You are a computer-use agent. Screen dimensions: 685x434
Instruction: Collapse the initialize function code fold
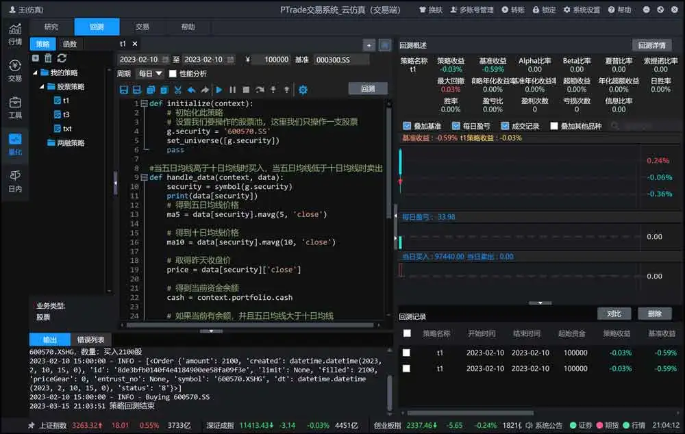144,103
